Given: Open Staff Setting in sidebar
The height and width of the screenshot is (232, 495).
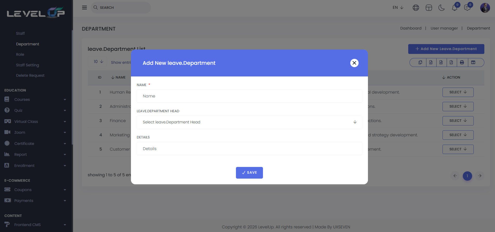Looking at the screenshot, I should tap(28, 65).
